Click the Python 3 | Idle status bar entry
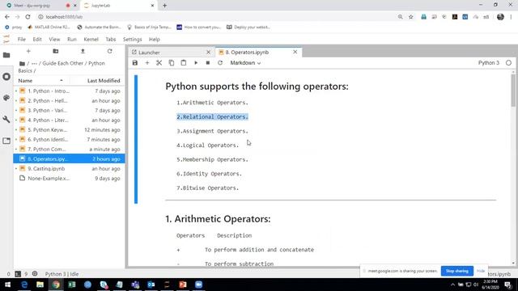Image resolution: width=518 pixels, height=291 pixels. (x=62, y=274)
